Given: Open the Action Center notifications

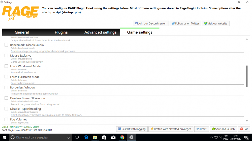Looking at the screenshot, I should 246,137.
